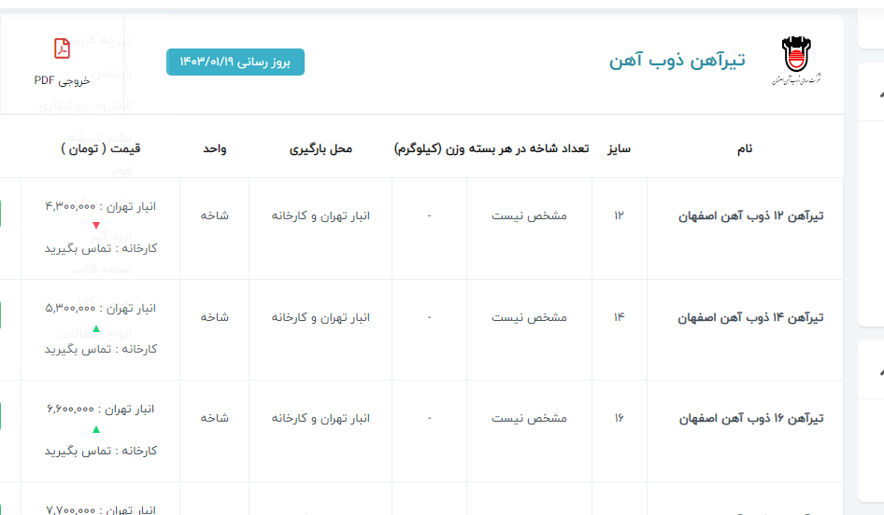Viewport: 884px width, 515px height.
Task: Click the سایز column header
Action: (x=620, y=148)
